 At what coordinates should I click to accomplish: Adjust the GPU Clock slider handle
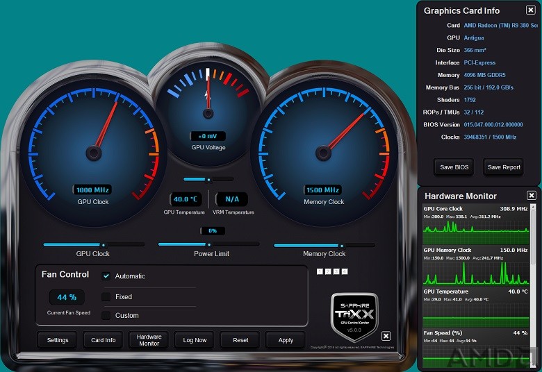click(103, 245)
